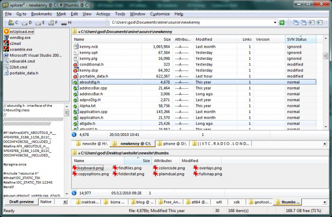Close the lower pane tab with X button

[x=324, y=202]
